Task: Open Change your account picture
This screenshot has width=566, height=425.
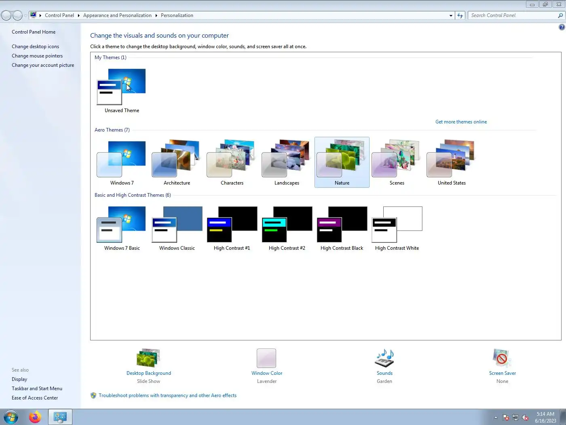Action: tap(43, 65)
